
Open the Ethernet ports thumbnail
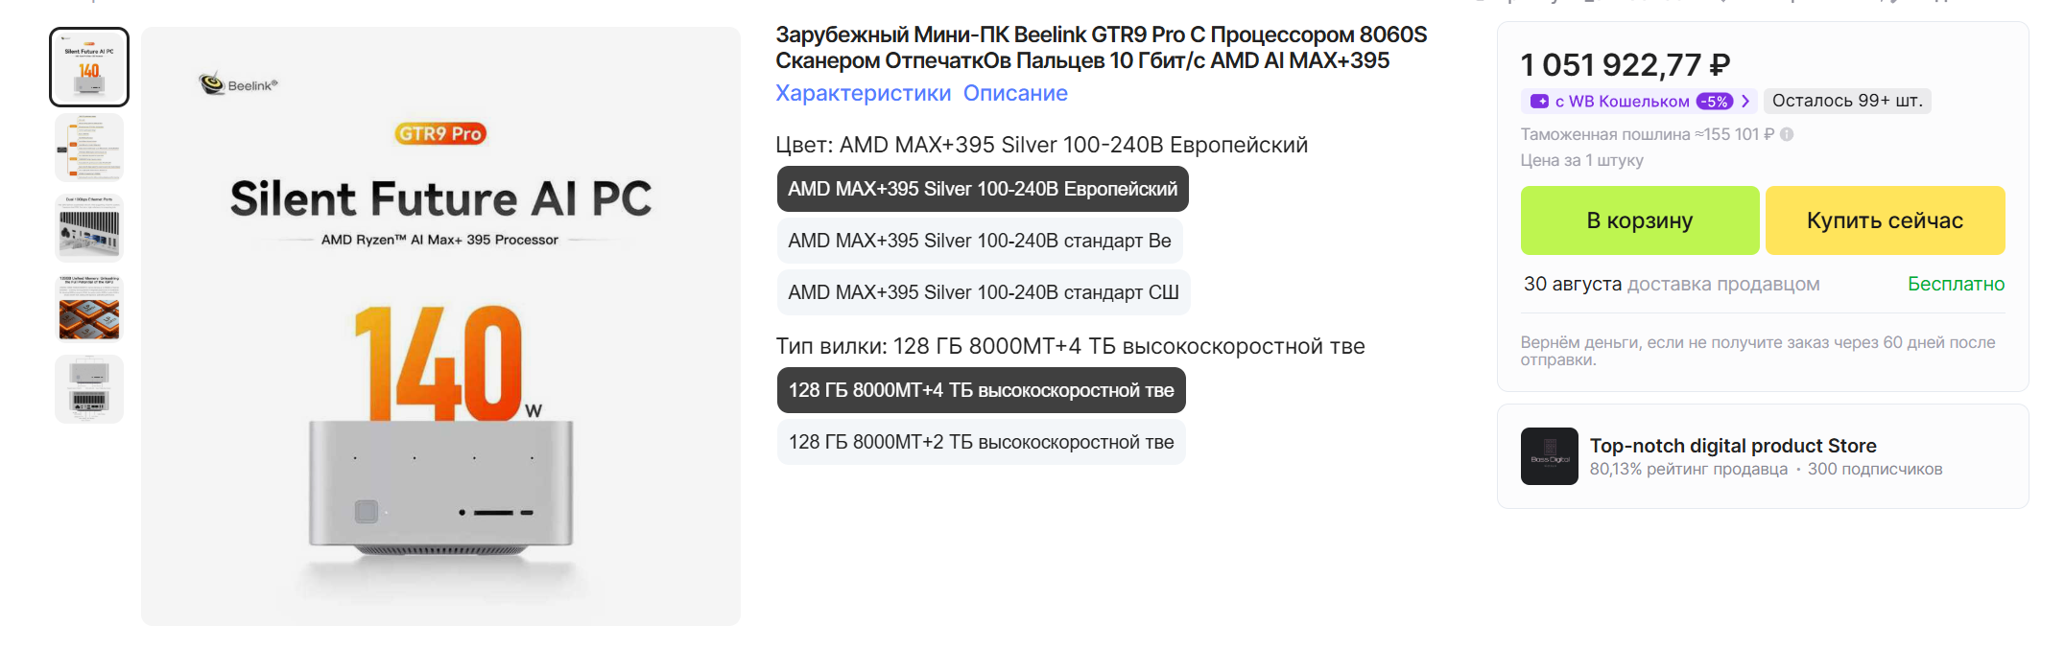coord(89,228)
